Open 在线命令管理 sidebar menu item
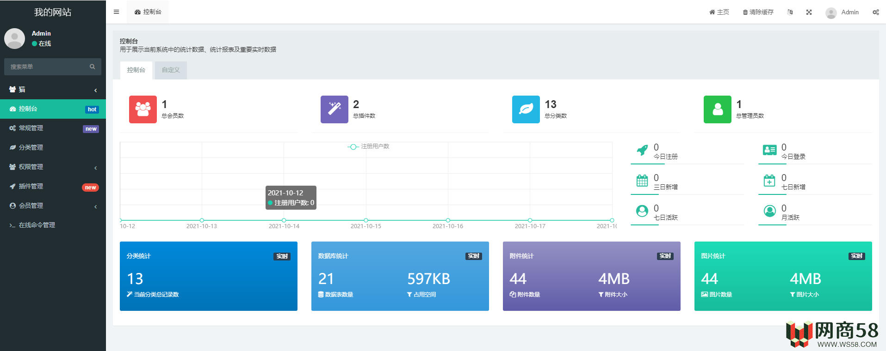The height and width of the screenshot is (351, 886). (53, 225)
